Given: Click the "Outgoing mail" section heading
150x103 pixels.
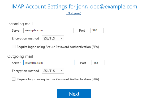Looking at the screenshot, I should [x=20, y=56].
